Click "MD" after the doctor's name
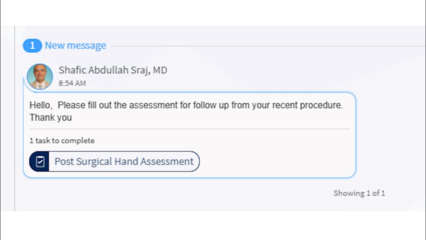 pos(160,70)
